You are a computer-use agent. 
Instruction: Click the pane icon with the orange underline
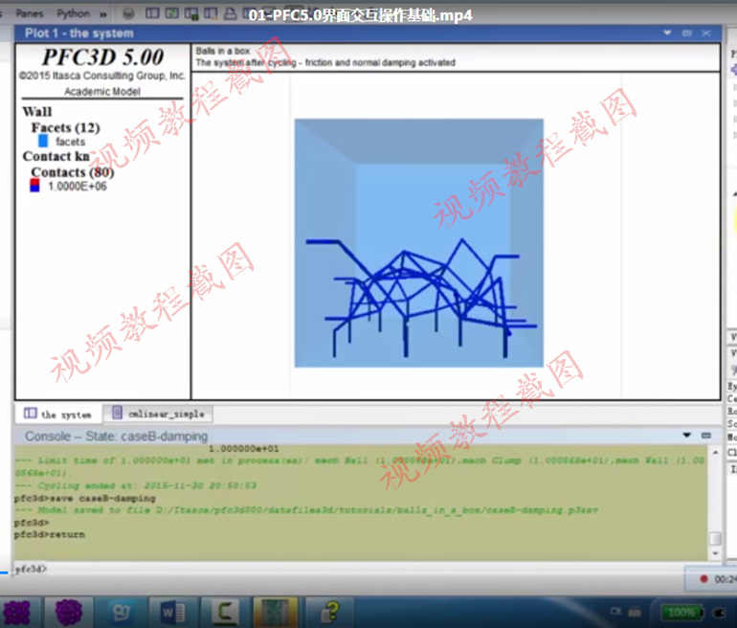click(x=211, y=13)
